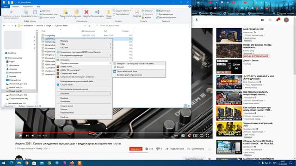Open the ribbon Открыть dropdown
This screenshot has height=166, width=296.
click(148, 11)
